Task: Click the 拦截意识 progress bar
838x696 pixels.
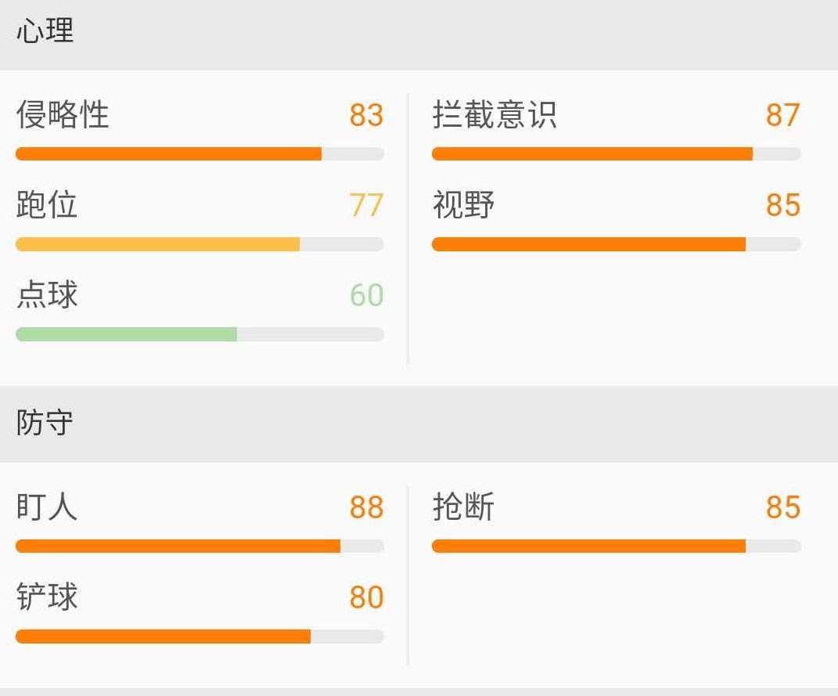Action: point(616,153)
